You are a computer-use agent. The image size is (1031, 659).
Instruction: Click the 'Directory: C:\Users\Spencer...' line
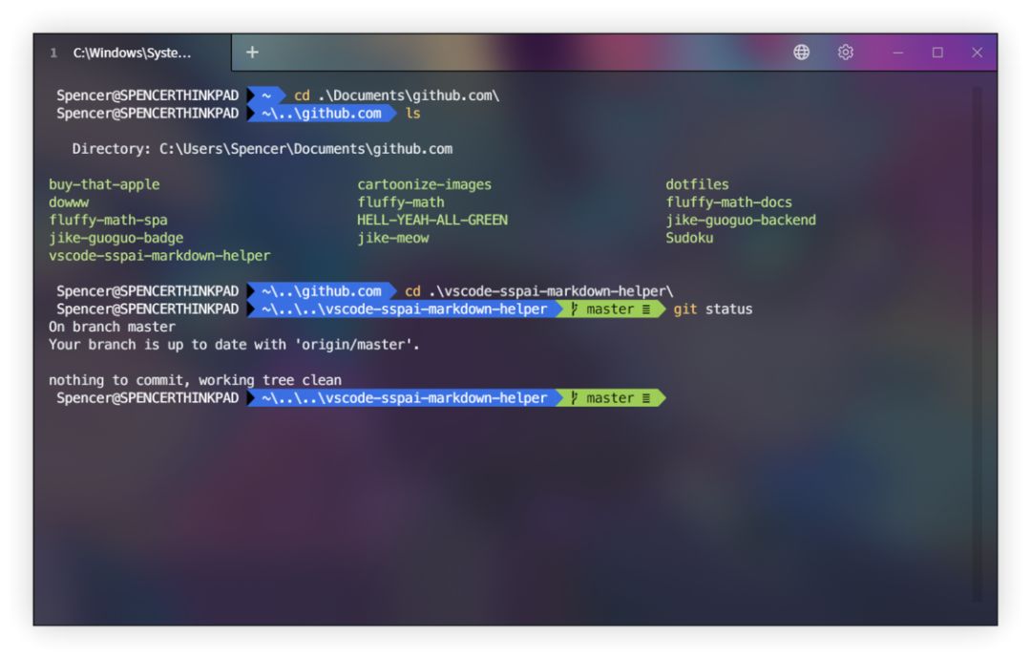(262, 149)
